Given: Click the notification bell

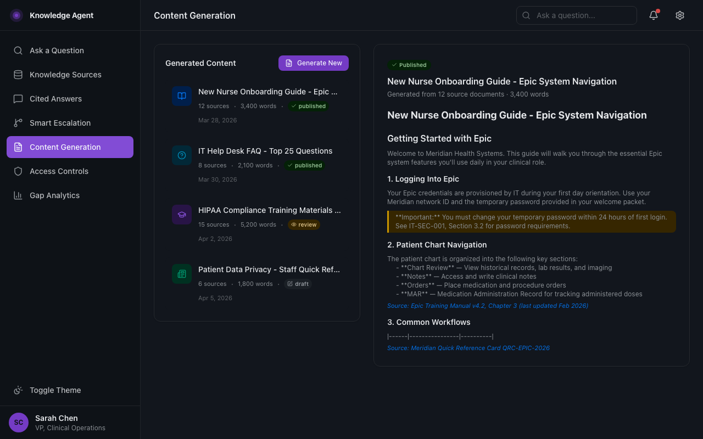Looking at the screenshot, I should point(653,15).
